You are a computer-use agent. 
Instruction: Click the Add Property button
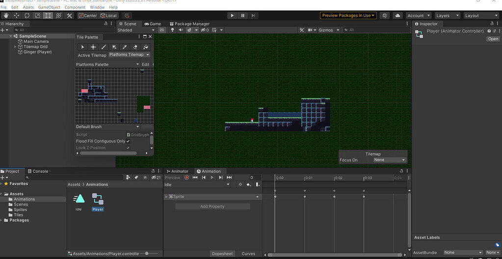click(x=212, y=207)
